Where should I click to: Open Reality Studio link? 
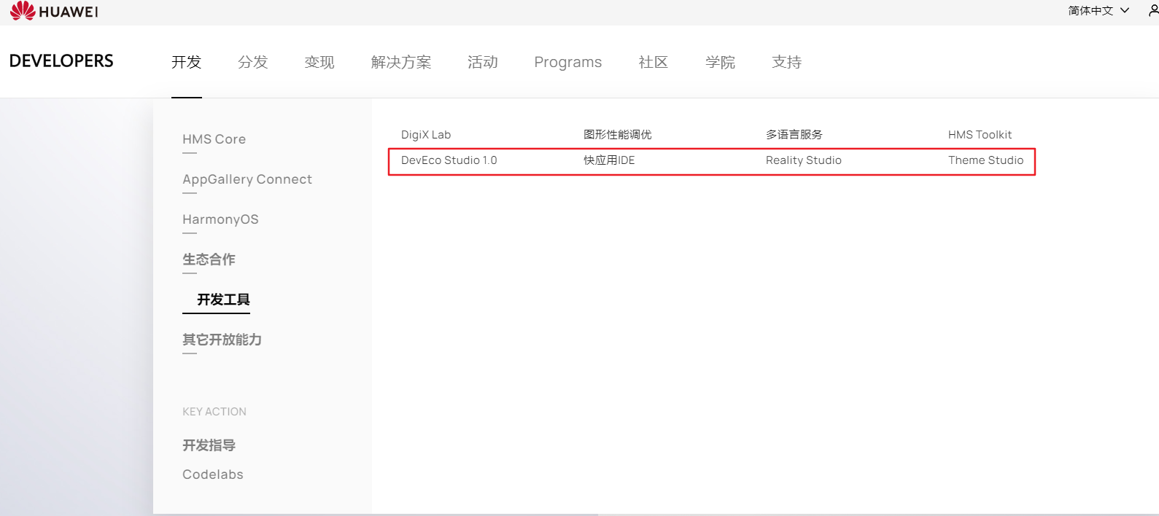pos(804,160)
